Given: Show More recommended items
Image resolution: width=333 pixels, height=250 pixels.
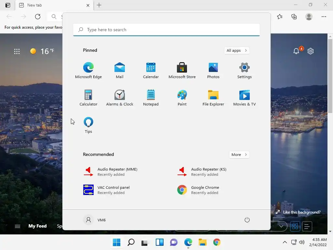Looking at the screenshot, I should (239, 155).
